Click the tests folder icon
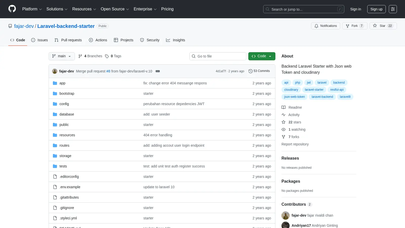Image resolution: width=405 pixels, height=228 pixels. point(55,166)
